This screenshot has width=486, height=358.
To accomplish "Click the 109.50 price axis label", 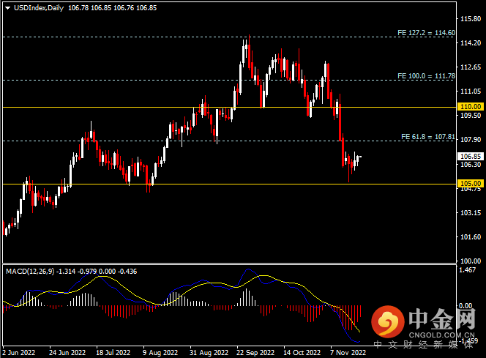I will [471, 116].
